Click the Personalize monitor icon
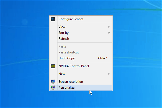162x108 pixels. click(x=53, y=88)
